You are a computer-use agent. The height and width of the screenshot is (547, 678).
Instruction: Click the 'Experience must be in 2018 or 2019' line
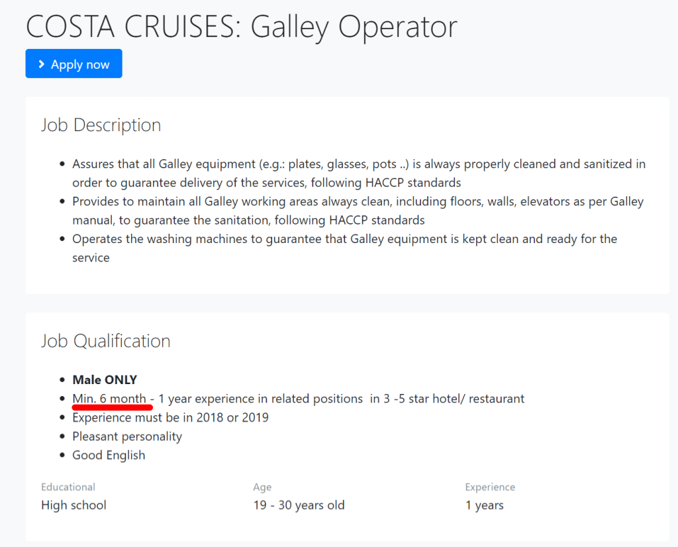pyautogui.click(x=170, y=418)
